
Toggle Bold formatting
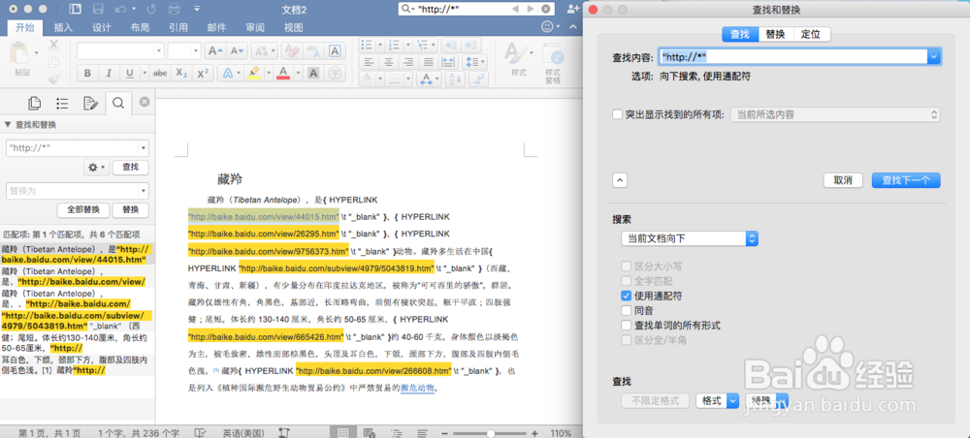tap(87, 73)
